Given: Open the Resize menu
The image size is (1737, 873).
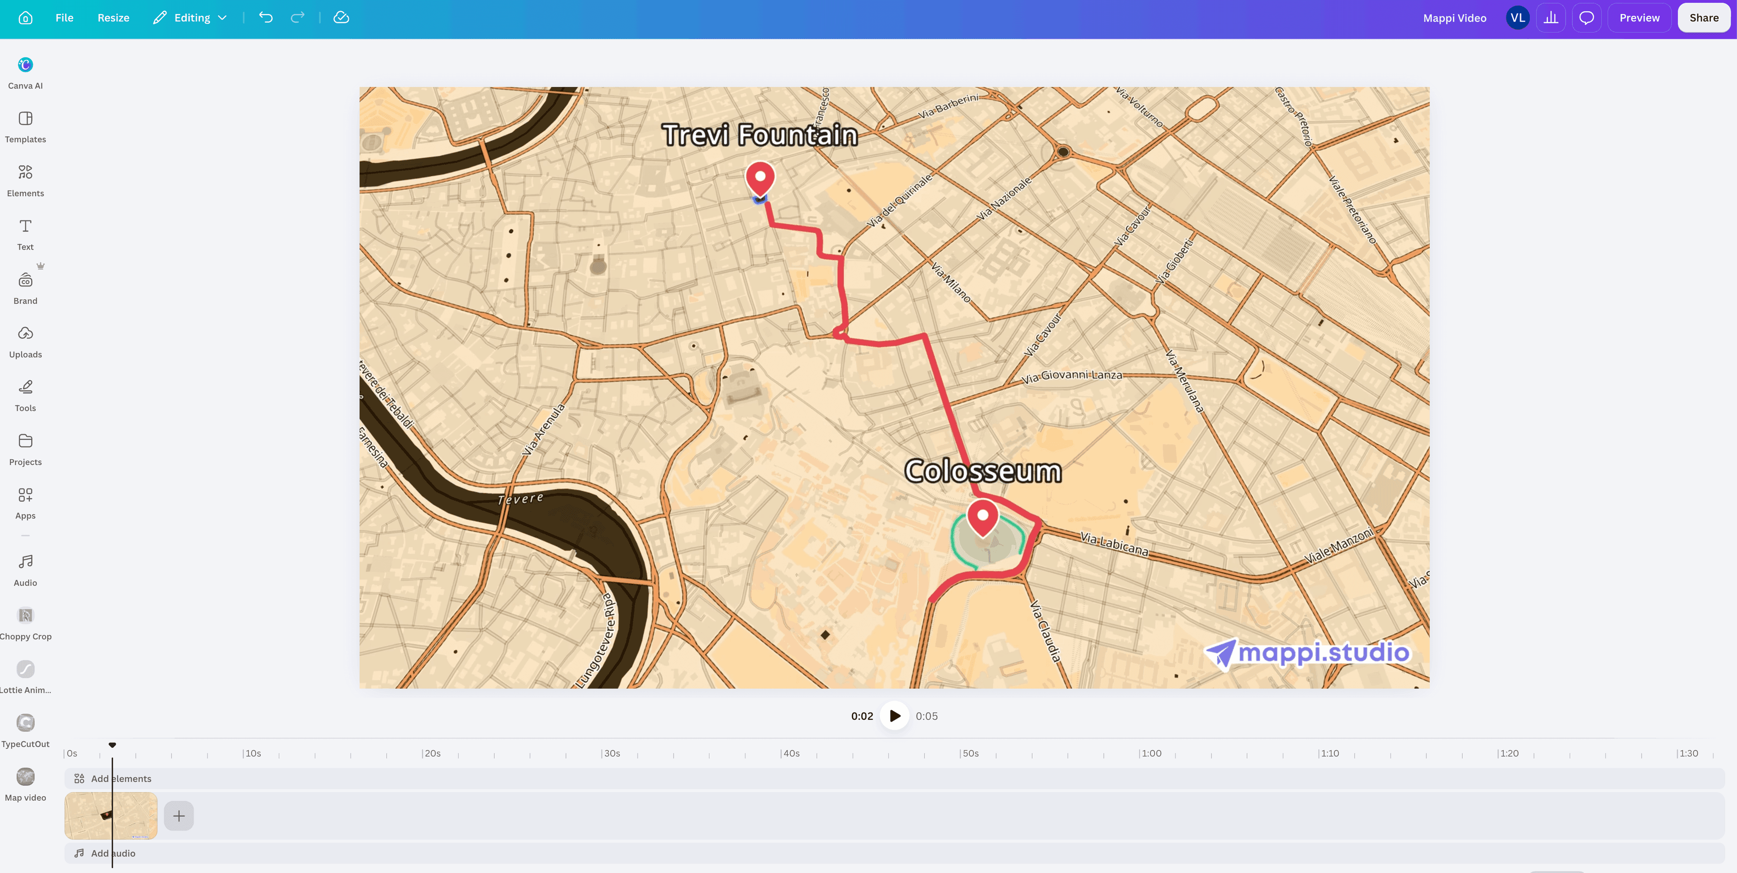Looking at the screenshot, I should pyautogui.click(x=113, y=18).
